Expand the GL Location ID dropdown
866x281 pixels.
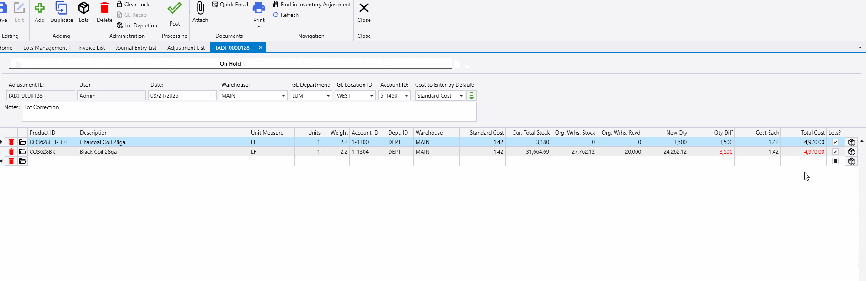click(x=372, y=96)
